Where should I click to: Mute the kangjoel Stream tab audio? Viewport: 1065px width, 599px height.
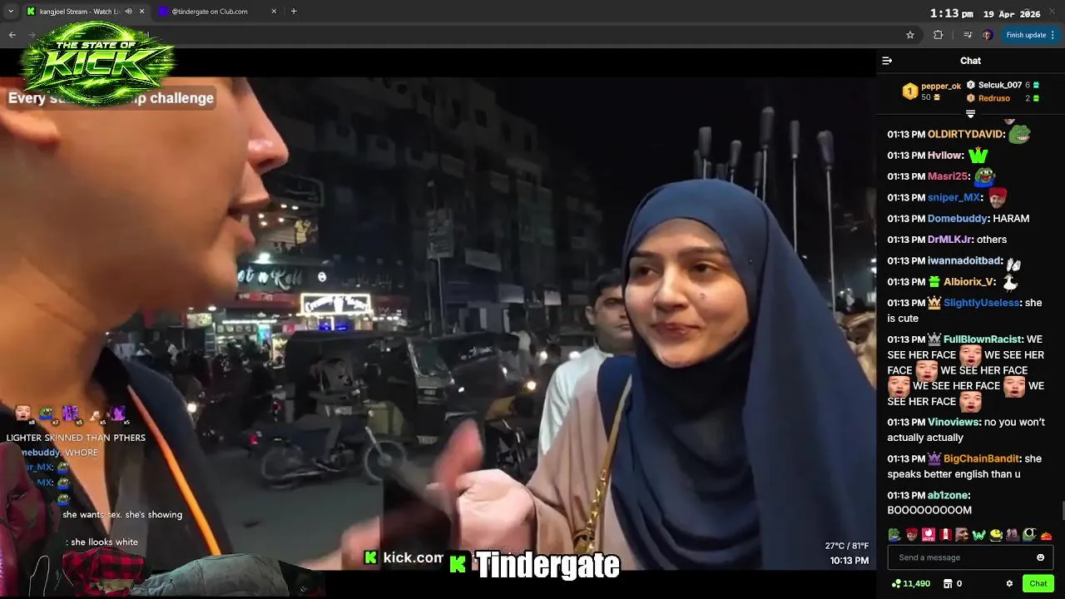128,12
